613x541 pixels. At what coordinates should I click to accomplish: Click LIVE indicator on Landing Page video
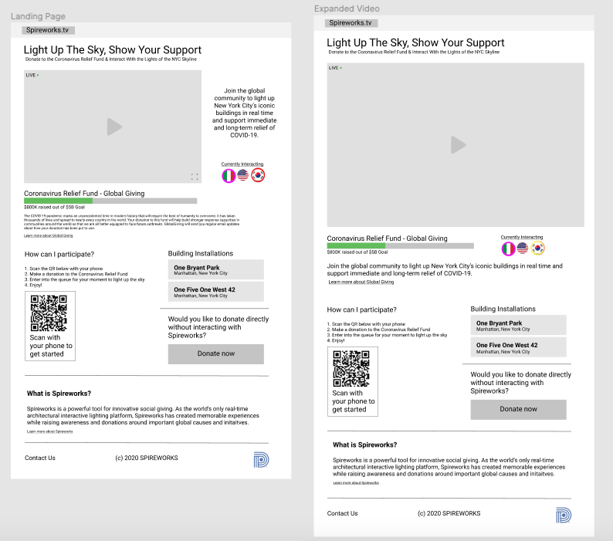tap(32, 75)
